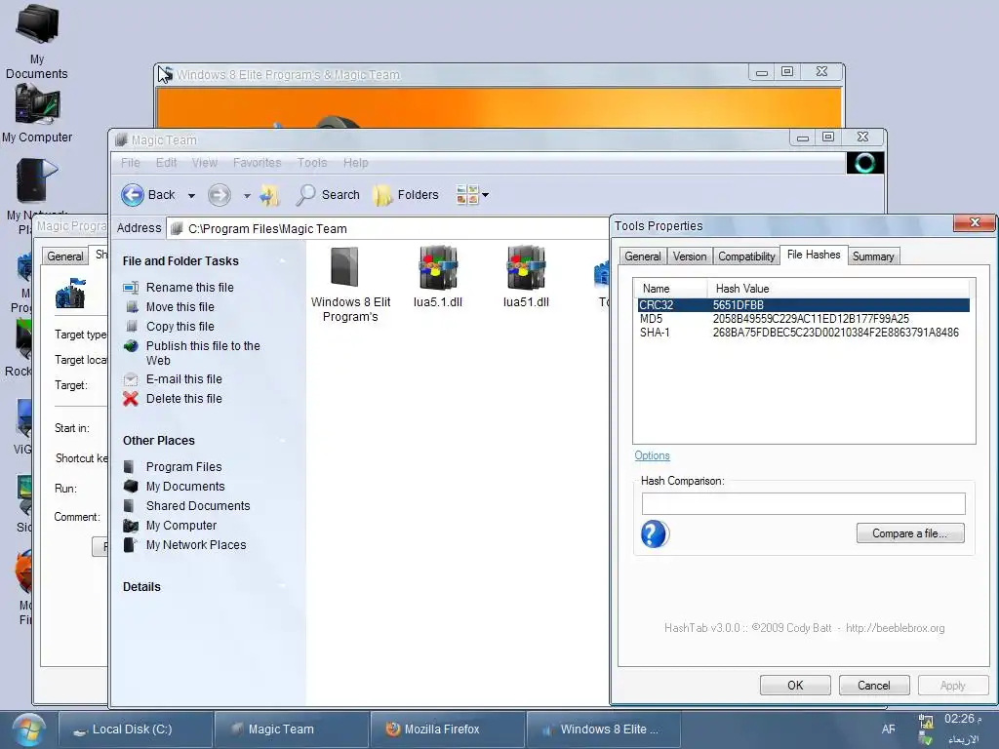Switch to Local Disk (C:) taskbar button
The width and height of the screenshot is (999, 749).
[x=136, y=729]
